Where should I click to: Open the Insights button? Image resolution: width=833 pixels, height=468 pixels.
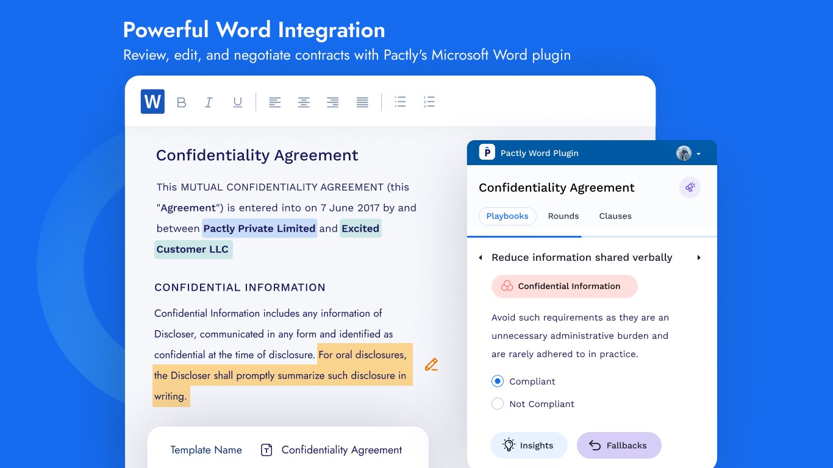tap(529, 445)
